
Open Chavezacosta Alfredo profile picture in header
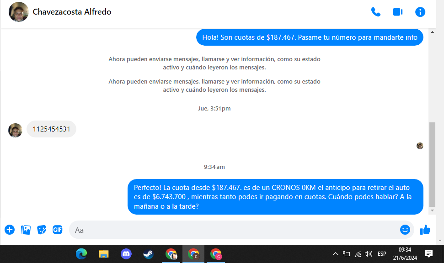pyautogui.click(x=19, y=12)
